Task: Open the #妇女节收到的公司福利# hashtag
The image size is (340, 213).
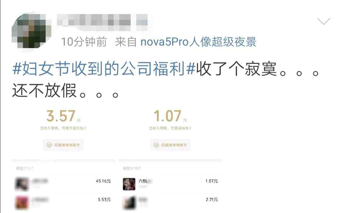Action: tap(104, 69)
